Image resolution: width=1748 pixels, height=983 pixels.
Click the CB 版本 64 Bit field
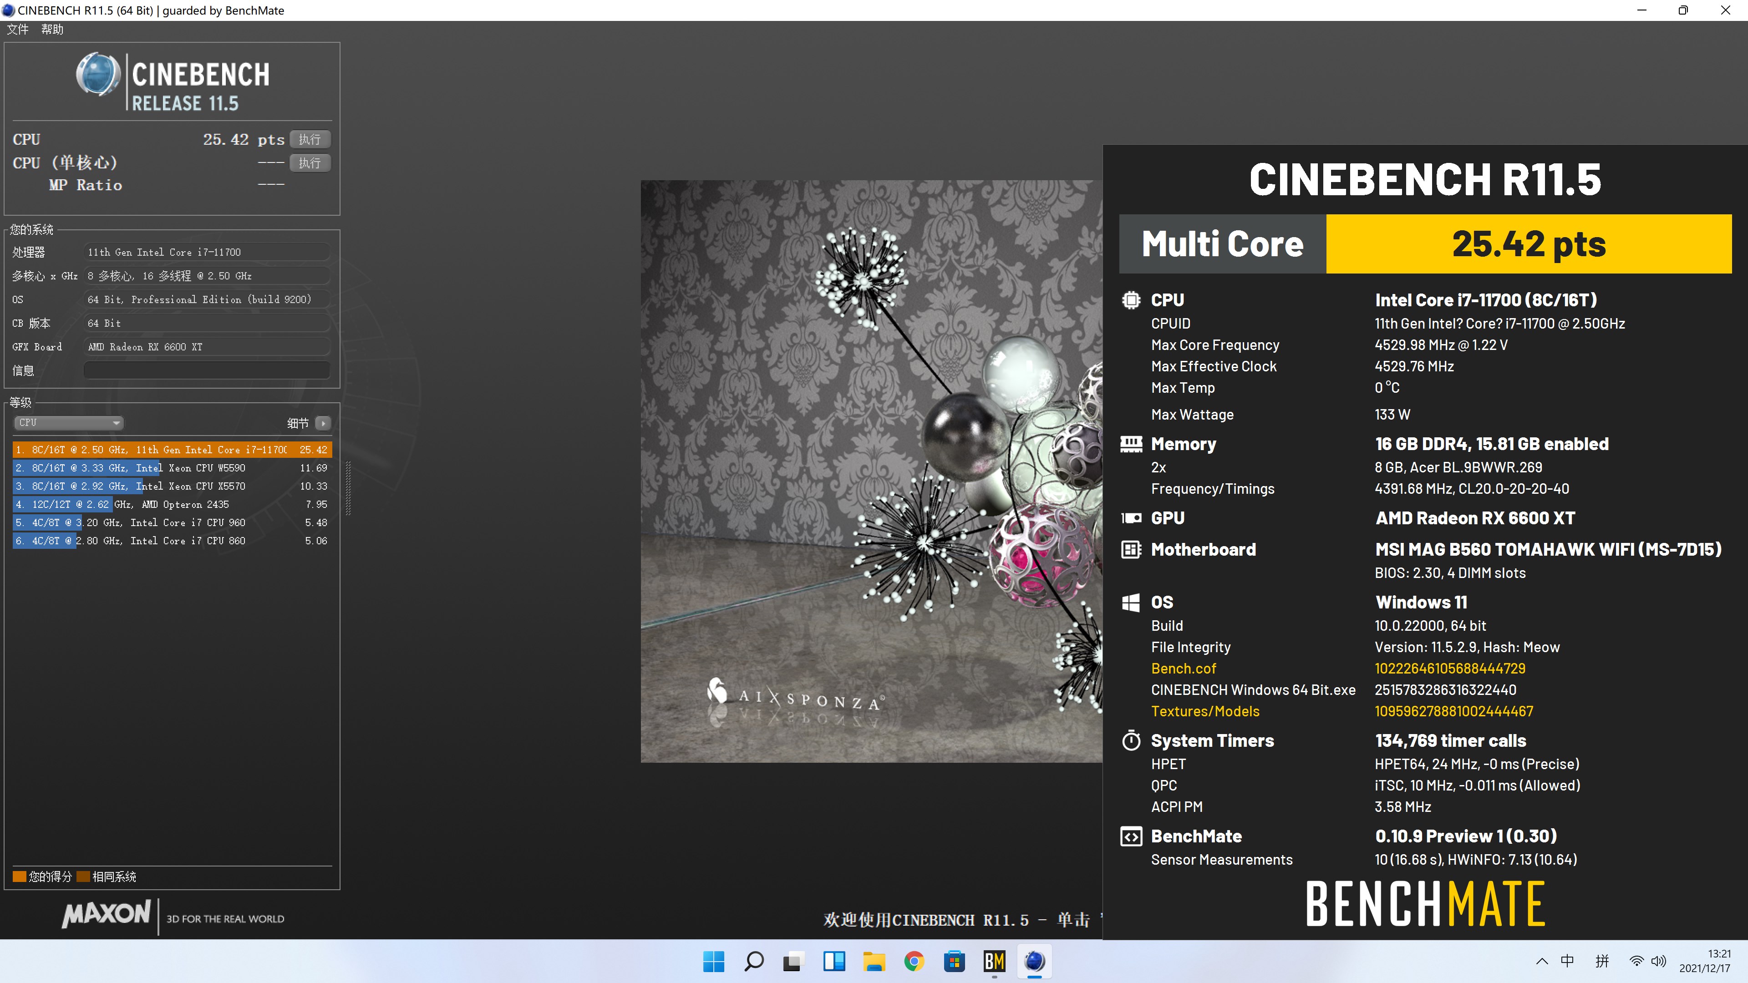point(206,323)
